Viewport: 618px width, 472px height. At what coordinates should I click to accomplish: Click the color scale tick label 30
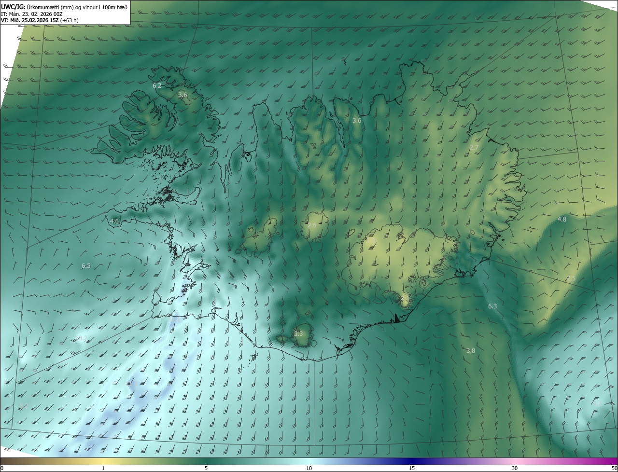click(x=515, y=469)
